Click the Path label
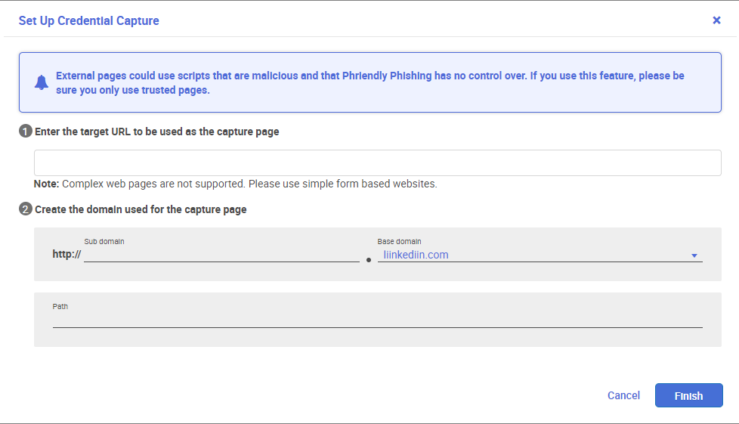The width and height of the screenshot is (739, 424). 60,307
